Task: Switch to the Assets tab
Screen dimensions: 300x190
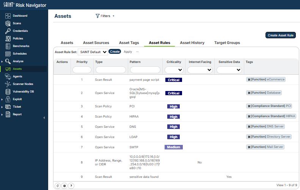Action: 67,43
